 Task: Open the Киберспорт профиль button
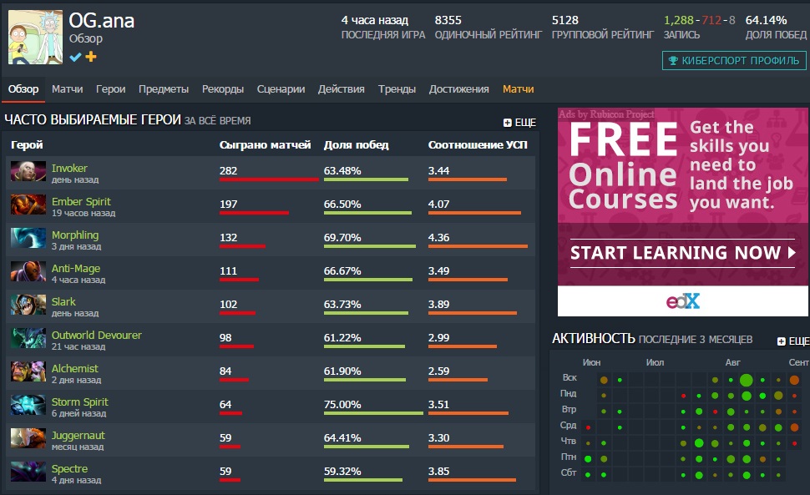click(734, 60)
